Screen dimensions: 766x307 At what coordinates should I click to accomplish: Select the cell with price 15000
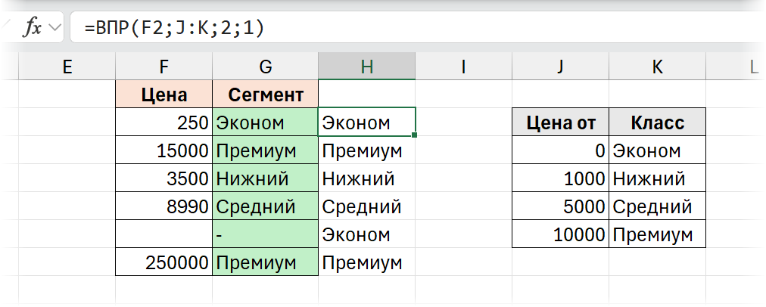pos(163,150)
